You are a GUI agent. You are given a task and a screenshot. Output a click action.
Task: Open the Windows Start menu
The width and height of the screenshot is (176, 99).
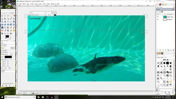[x=2, y=97]
